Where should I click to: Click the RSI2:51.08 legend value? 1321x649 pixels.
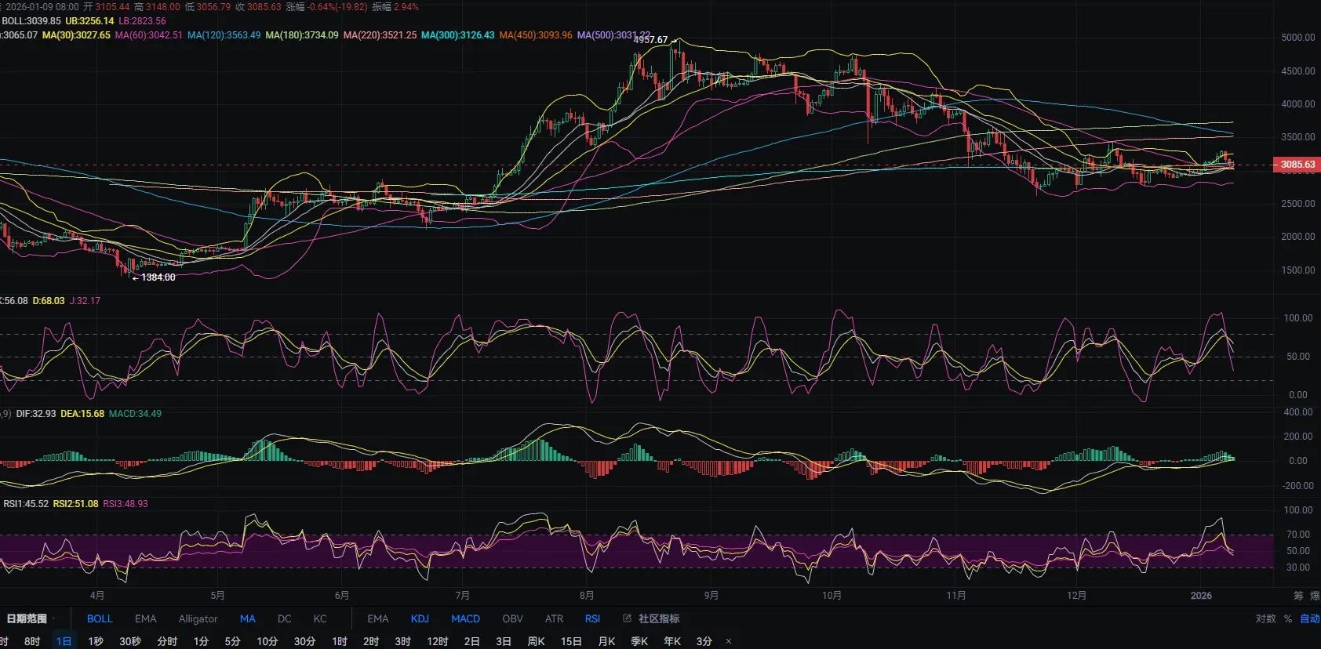(x=76, y=504)
